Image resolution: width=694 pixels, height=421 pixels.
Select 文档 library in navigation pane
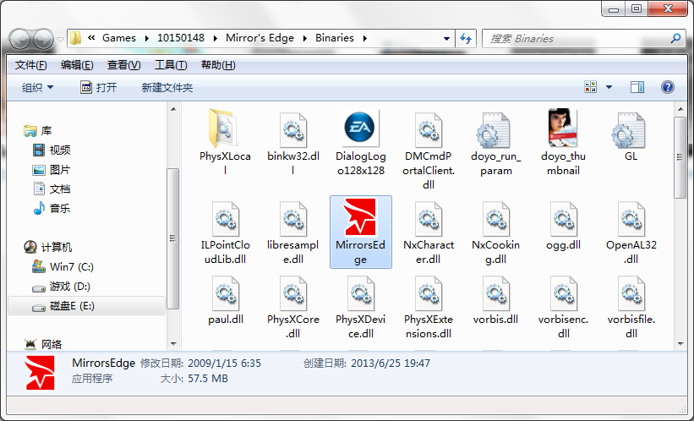[x=52, y=189]
